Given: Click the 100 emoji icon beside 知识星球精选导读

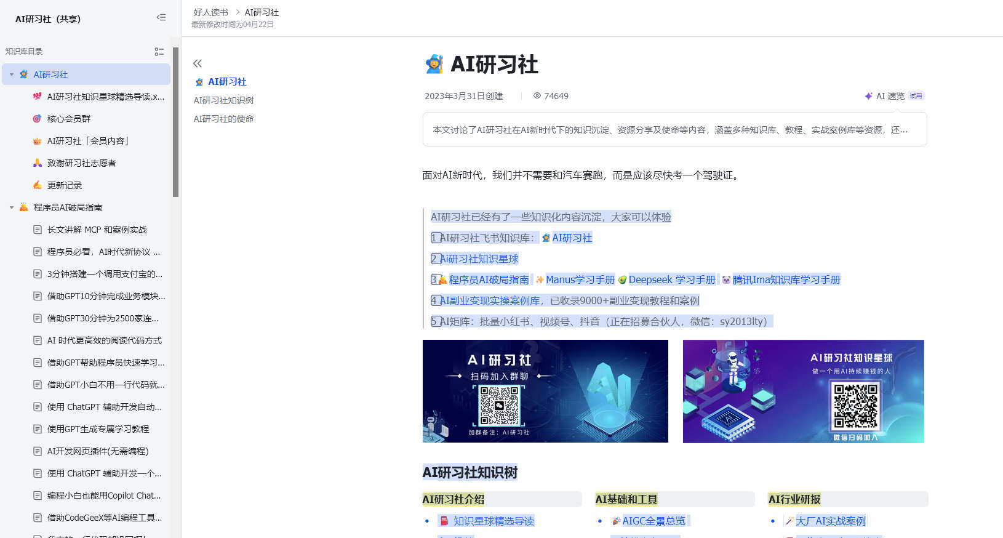Looking at the screenshot, I should 38,97.
